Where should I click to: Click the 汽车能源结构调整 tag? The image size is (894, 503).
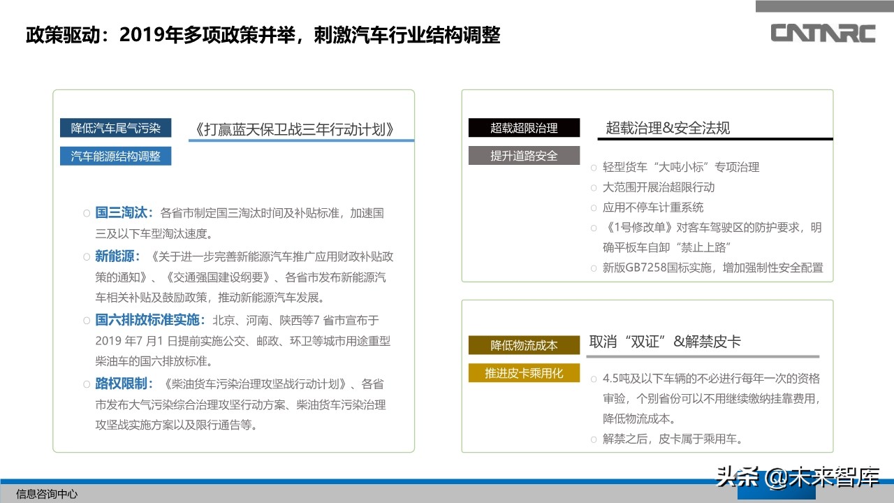pyautogui.click(x=115, y=156)
